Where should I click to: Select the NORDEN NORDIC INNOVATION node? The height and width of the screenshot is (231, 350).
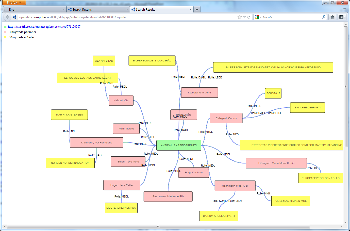point(70,163)
